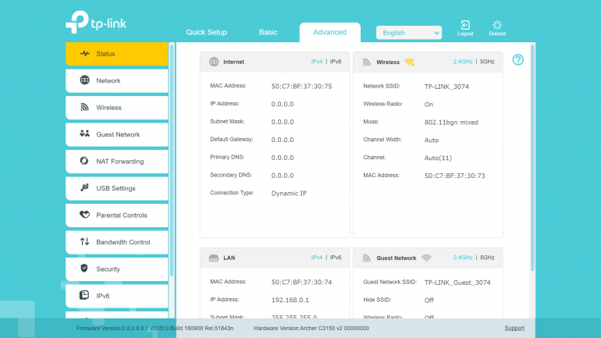Click the NAT Forwarding circular icon
Viewport: 601px width, 338px height.
pyautogui.click(x=84, y=161)
